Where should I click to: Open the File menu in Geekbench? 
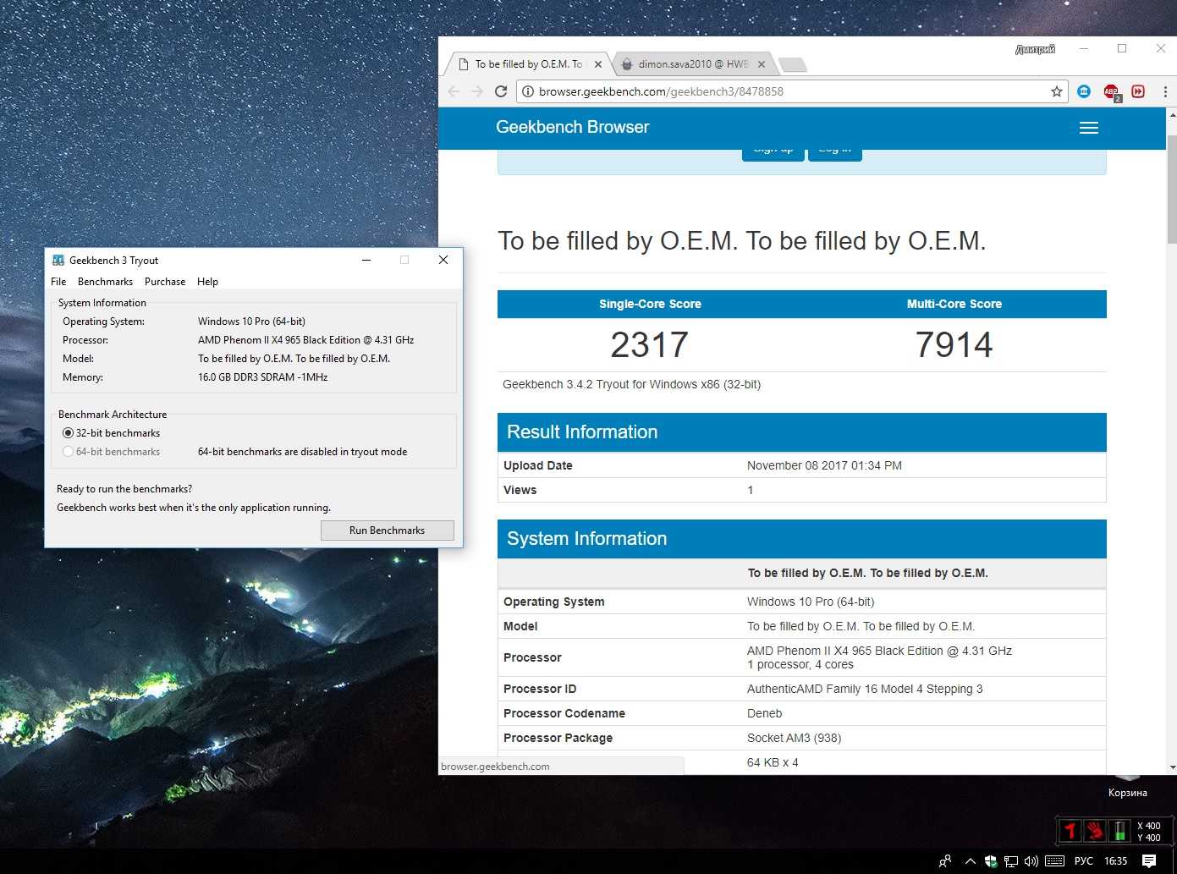click(58, 282)
